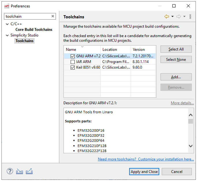Sort by the Version column header
This screenshot has width=197, height=181.
tap(143, 49)
